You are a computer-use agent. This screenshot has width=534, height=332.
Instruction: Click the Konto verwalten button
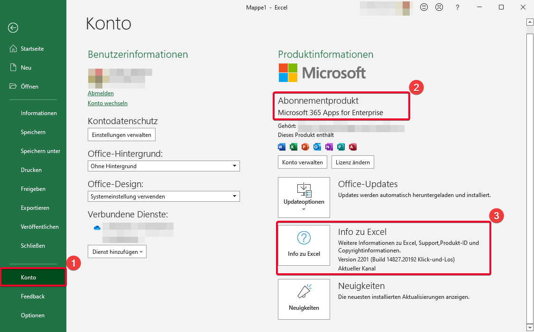(x=303, y=162)
